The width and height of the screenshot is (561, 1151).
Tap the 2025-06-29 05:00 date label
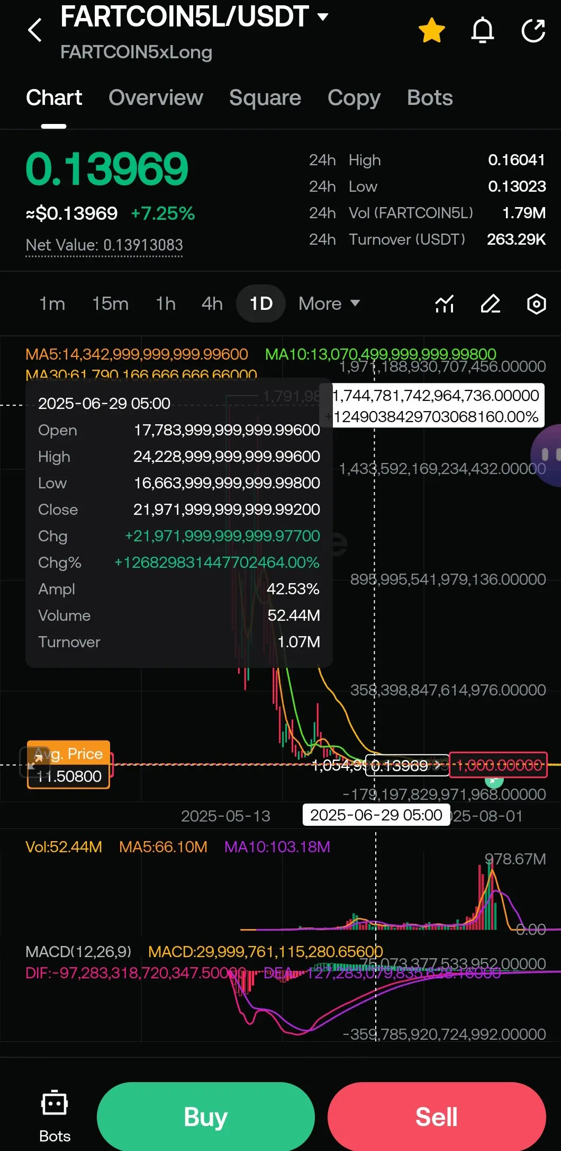click(x=376, y=815)
